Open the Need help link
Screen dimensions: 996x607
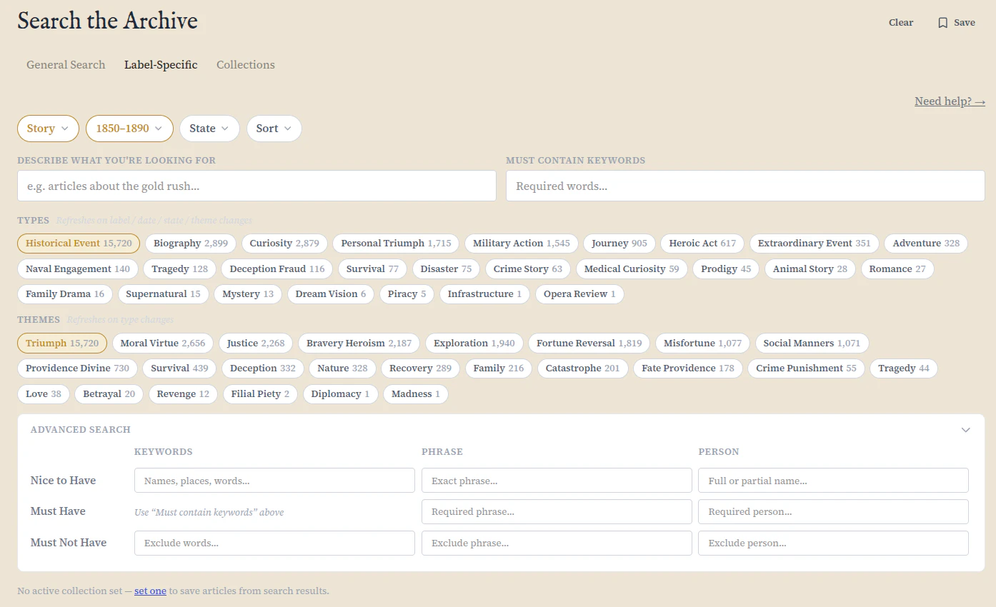click(950, 101)
